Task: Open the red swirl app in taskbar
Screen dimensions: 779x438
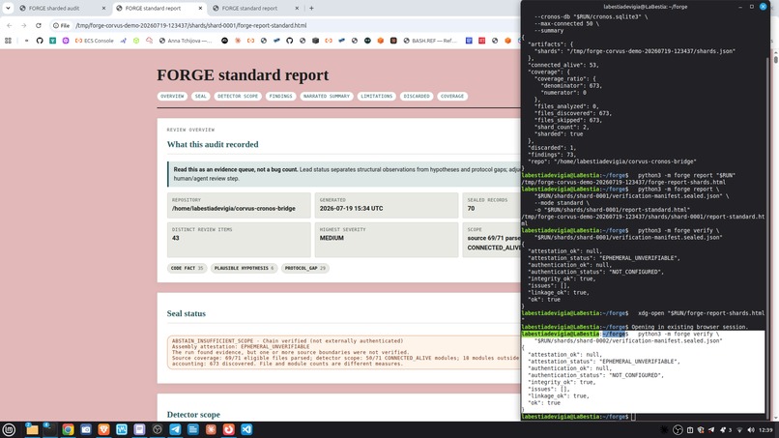Action: [229, 429]
